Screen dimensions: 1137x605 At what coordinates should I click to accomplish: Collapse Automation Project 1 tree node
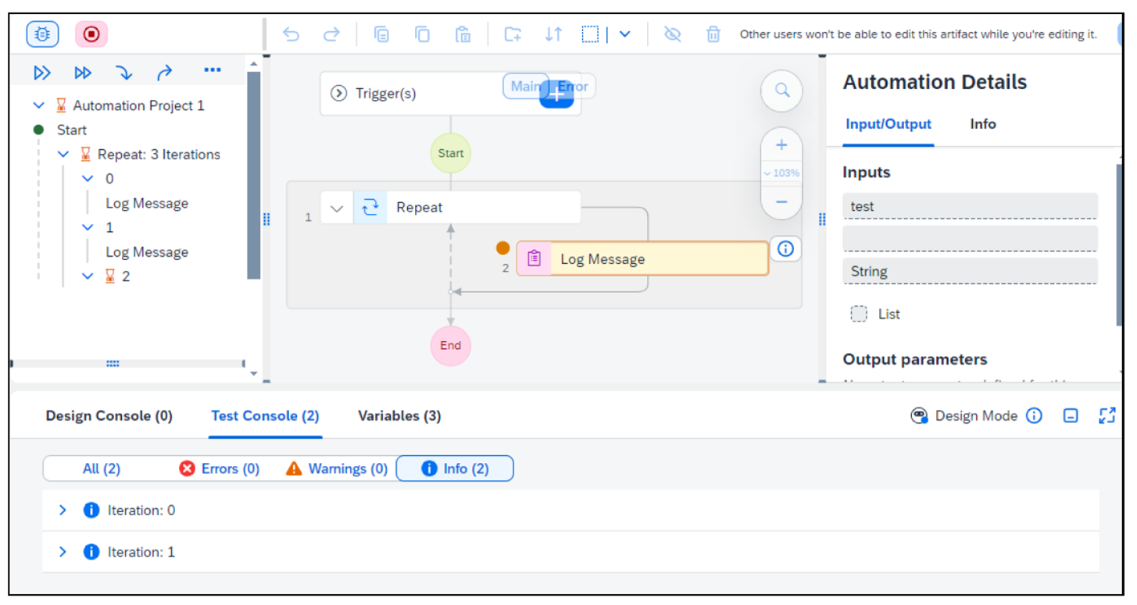39,105
